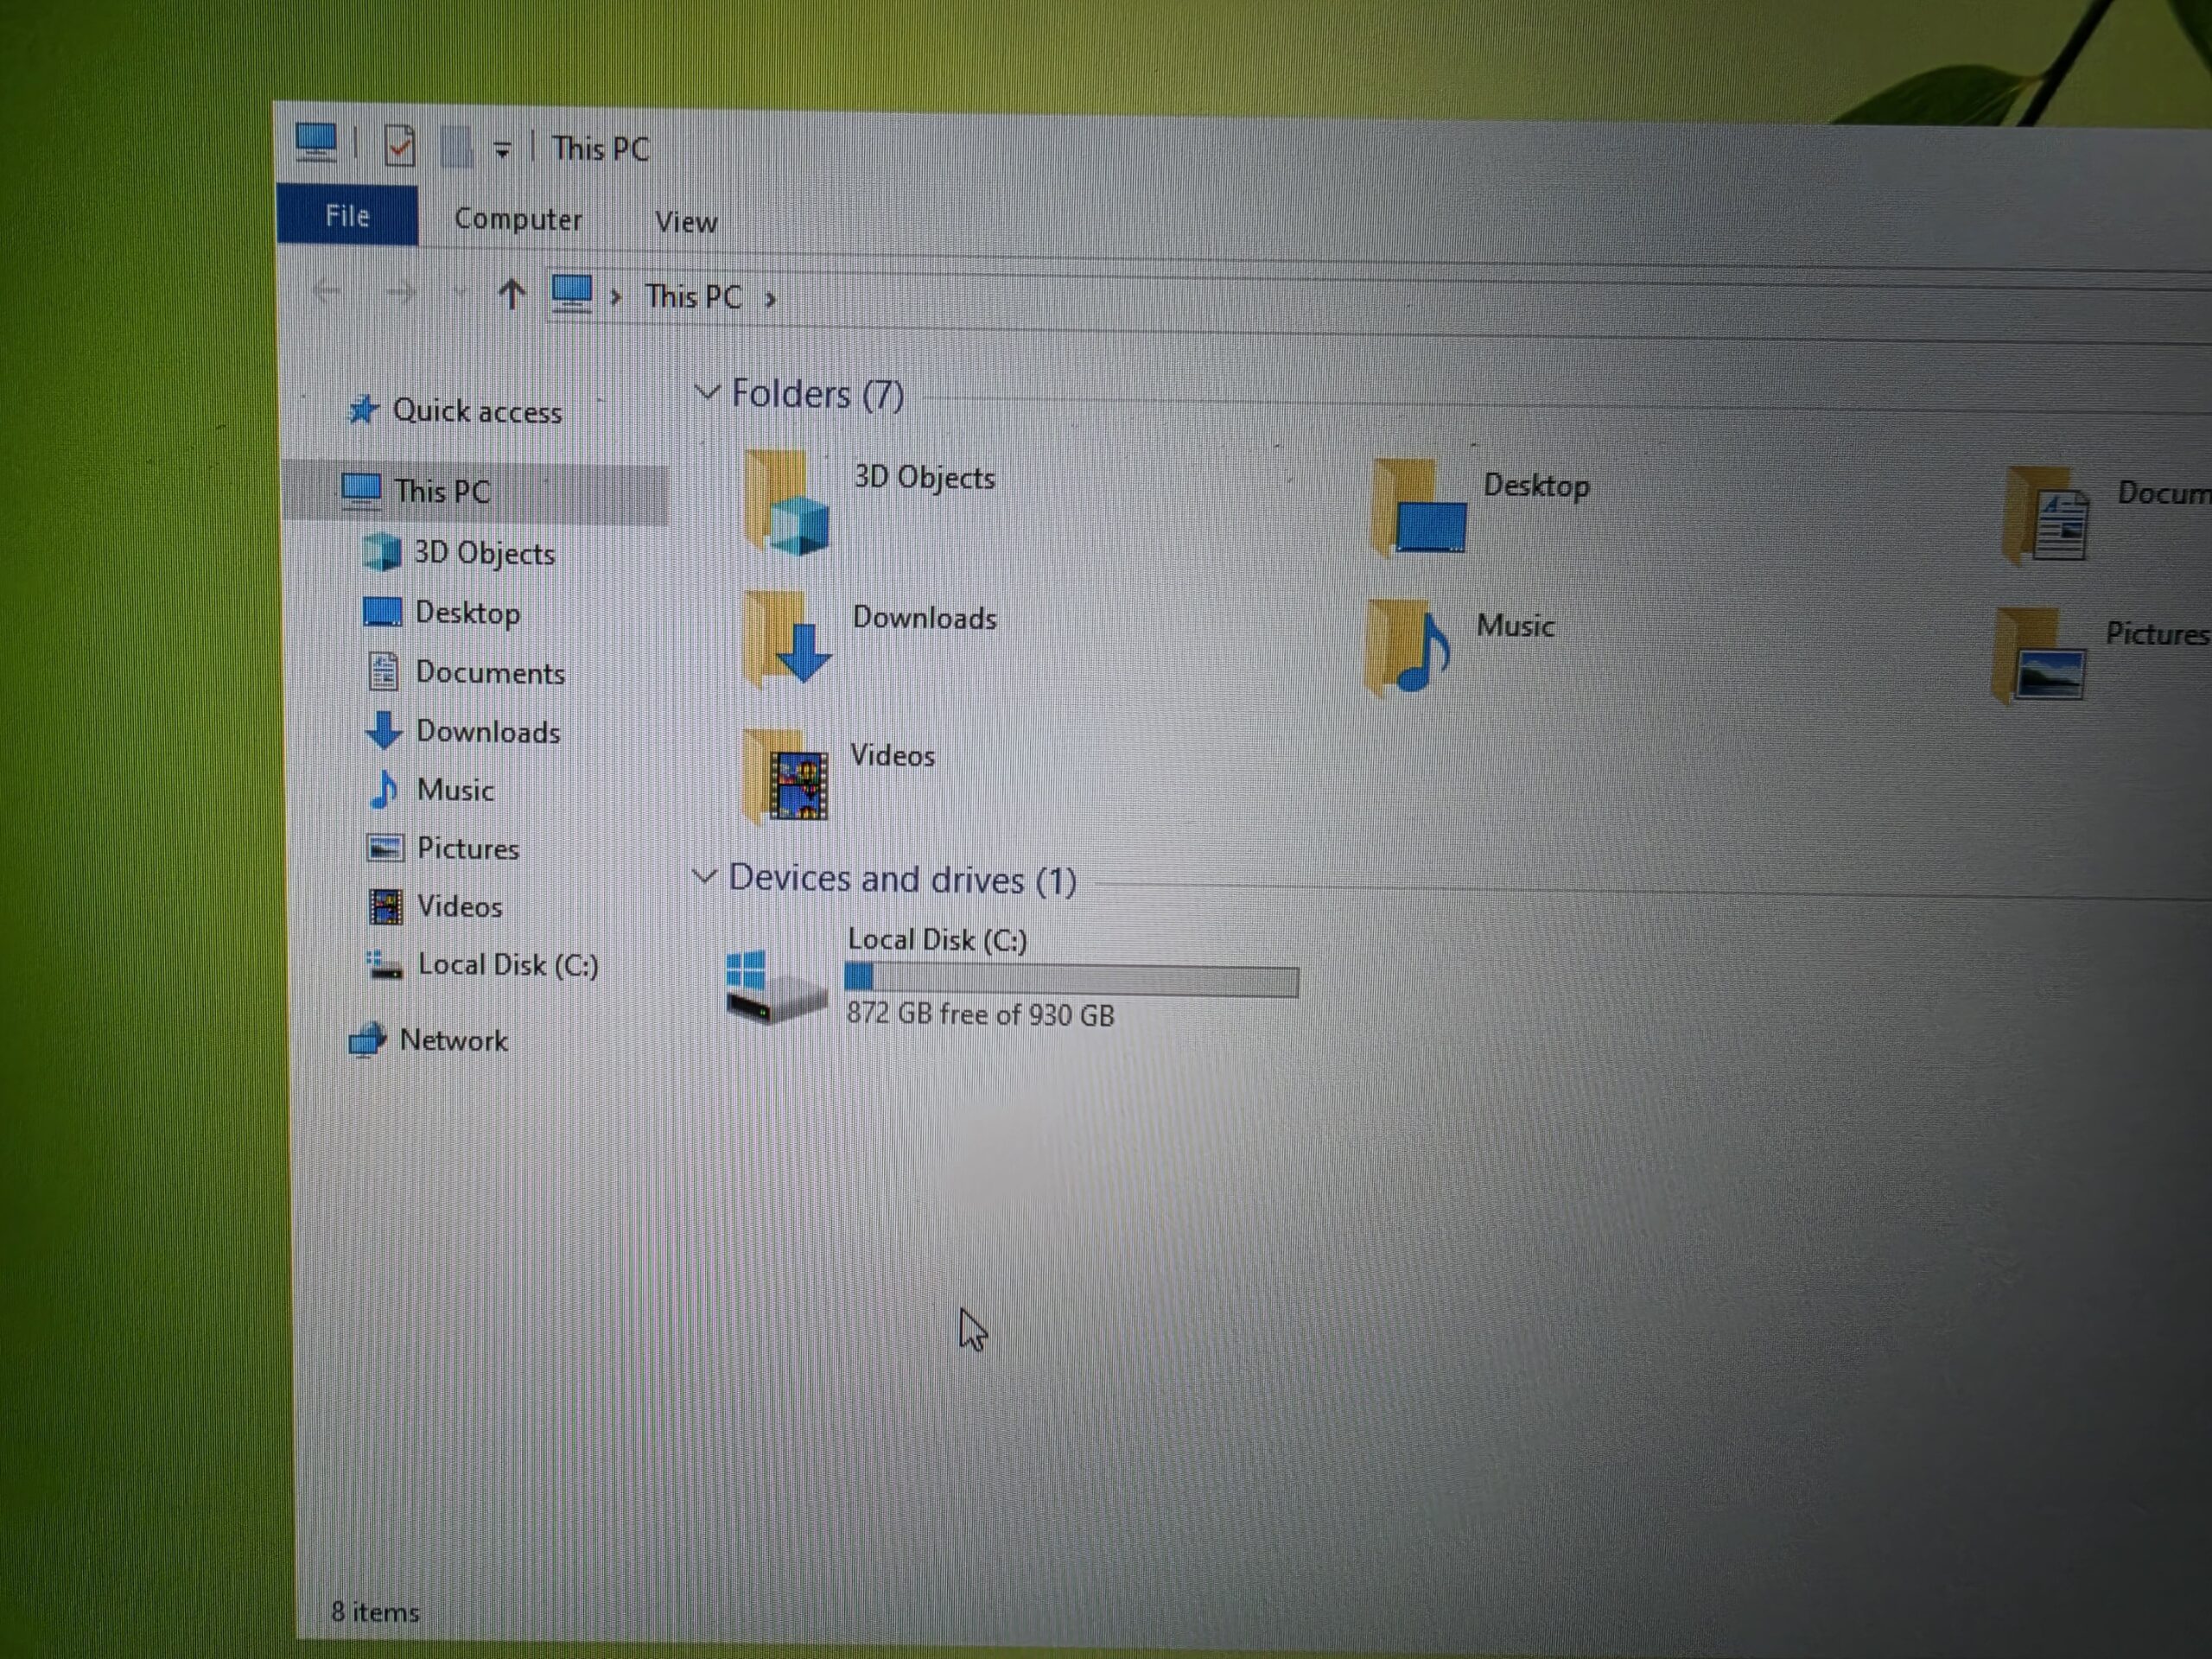Click the Local Disk storage usage bar
Screen dimensions: 2212x1659
(1071, 980)
